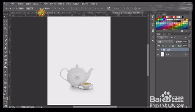Viewport: 195px width, 112px height.
Task: Select the Horizontal Type tool
Action: pos(5,75)
